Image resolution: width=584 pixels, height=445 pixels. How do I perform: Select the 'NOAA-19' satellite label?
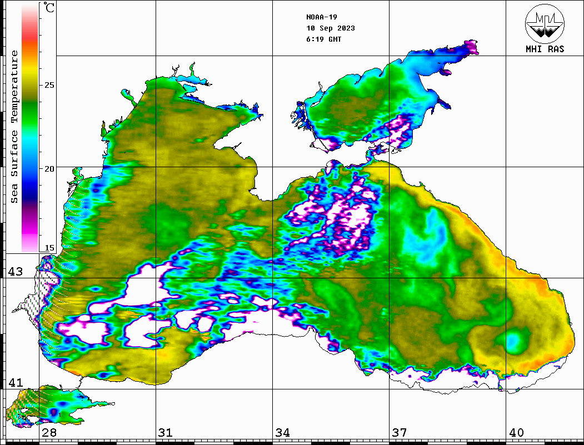[321, 17]
